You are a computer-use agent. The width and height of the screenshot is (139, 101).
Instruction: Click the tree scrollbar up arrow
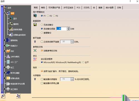coord(2,6)
